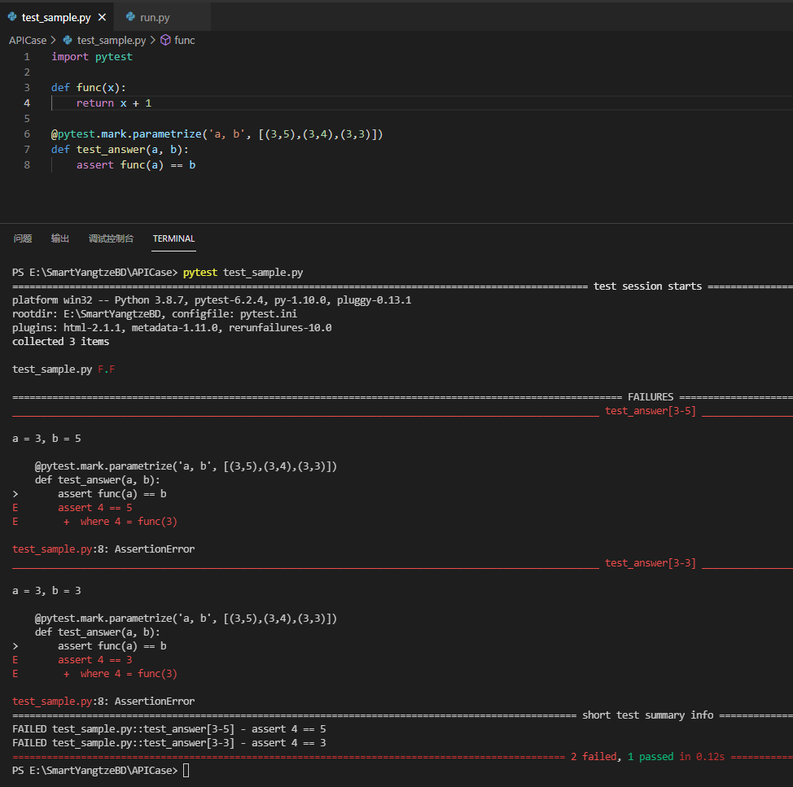
Task: Click the 'platform win32 -- Python 3.8.7' line
Action: click(212, 300)
